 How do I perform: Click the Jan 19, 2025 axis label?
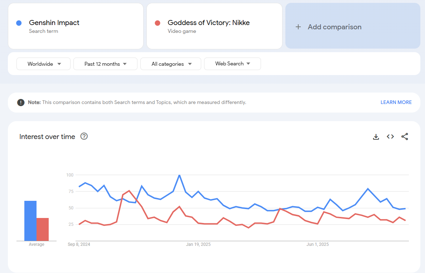pos(198,244)
